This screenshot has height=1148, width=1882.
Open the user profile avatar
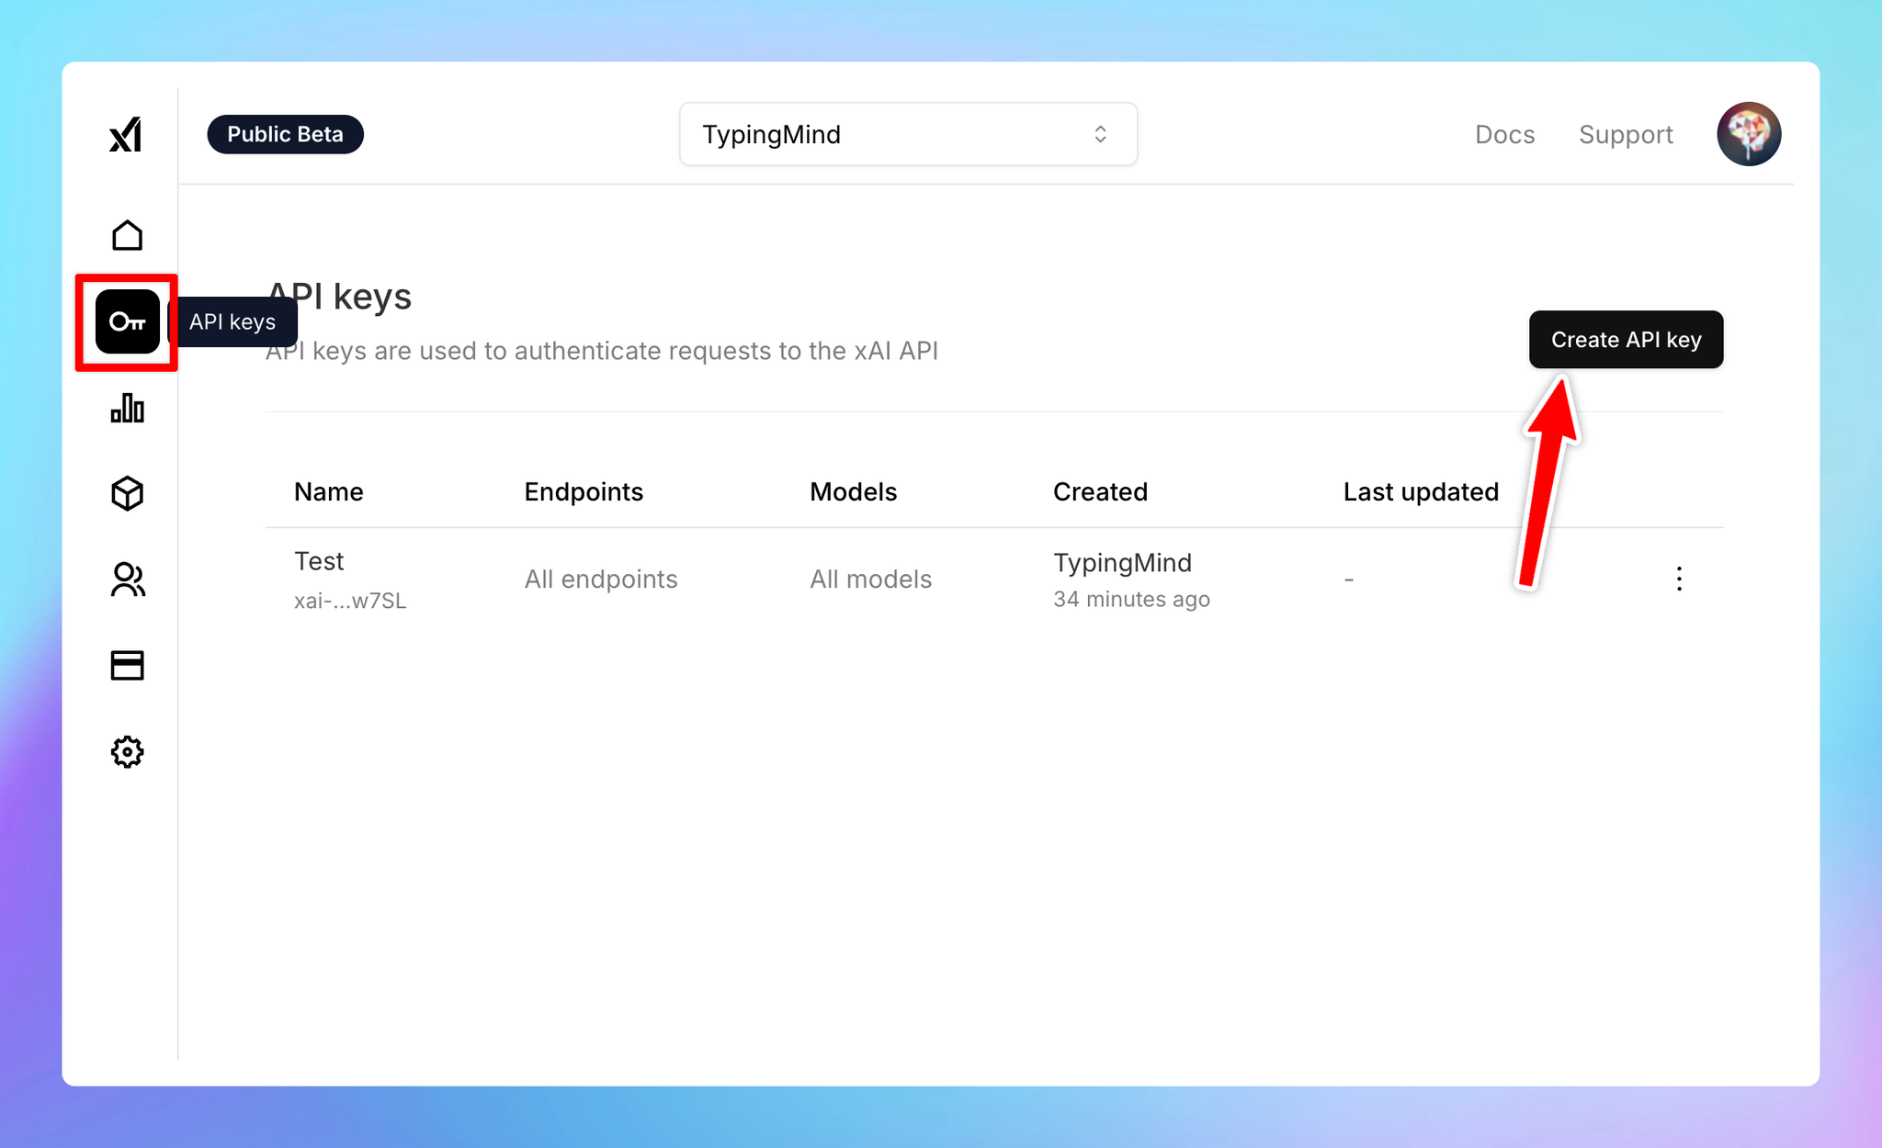[x=1749, y=134]
